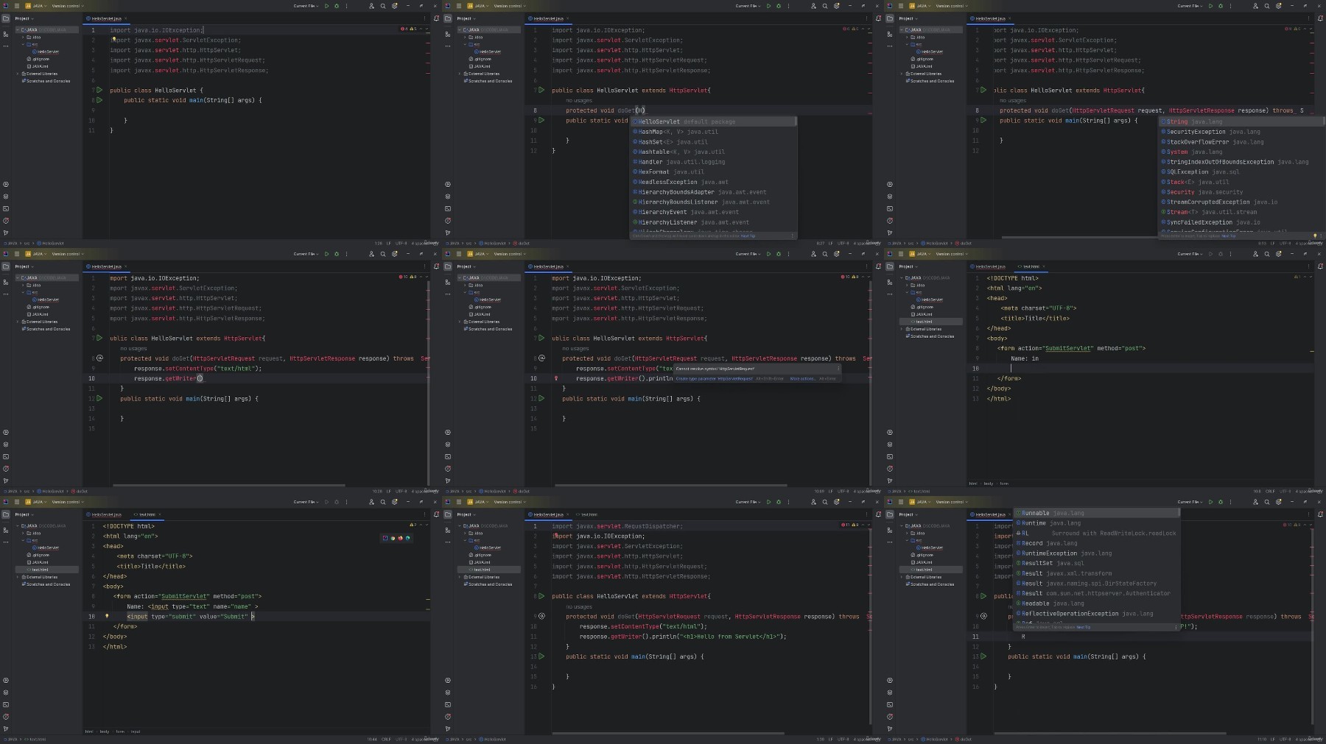Screen dimensions: 1326x744
Task: Open Project view dropdown in HashMap popup window
Action: point(466,18)
